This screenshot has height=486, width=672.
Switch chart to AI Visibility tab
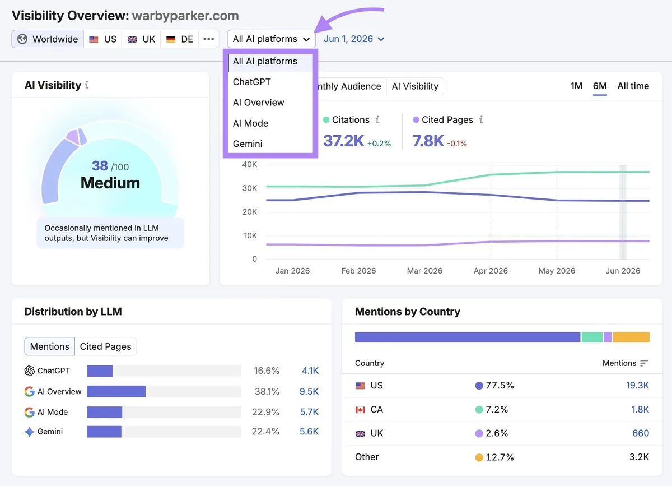point(415,86)
